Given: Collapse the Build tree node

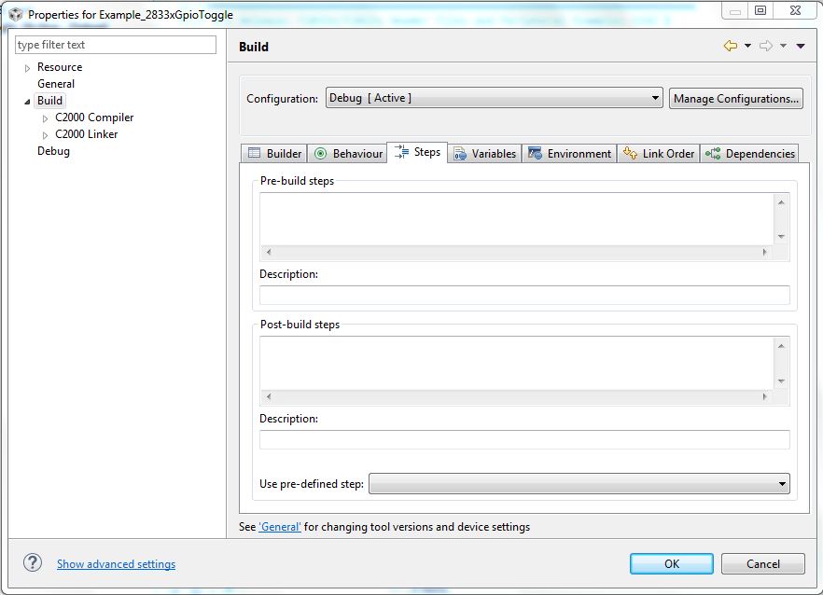Looking at the screenshot, I should click(x=28, y=102).
